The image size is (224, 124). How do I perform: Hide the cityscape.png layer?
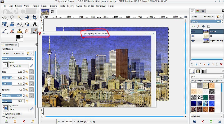[x=193, y=41]
